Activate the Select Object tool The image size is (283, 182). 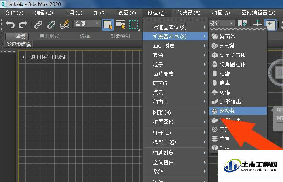click(108, 25)
